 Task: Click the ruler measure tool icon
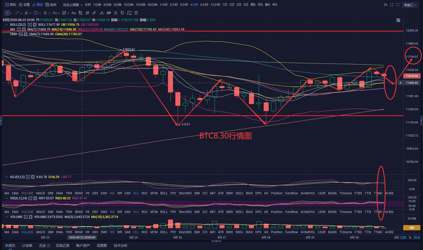(x=94, y=13)
